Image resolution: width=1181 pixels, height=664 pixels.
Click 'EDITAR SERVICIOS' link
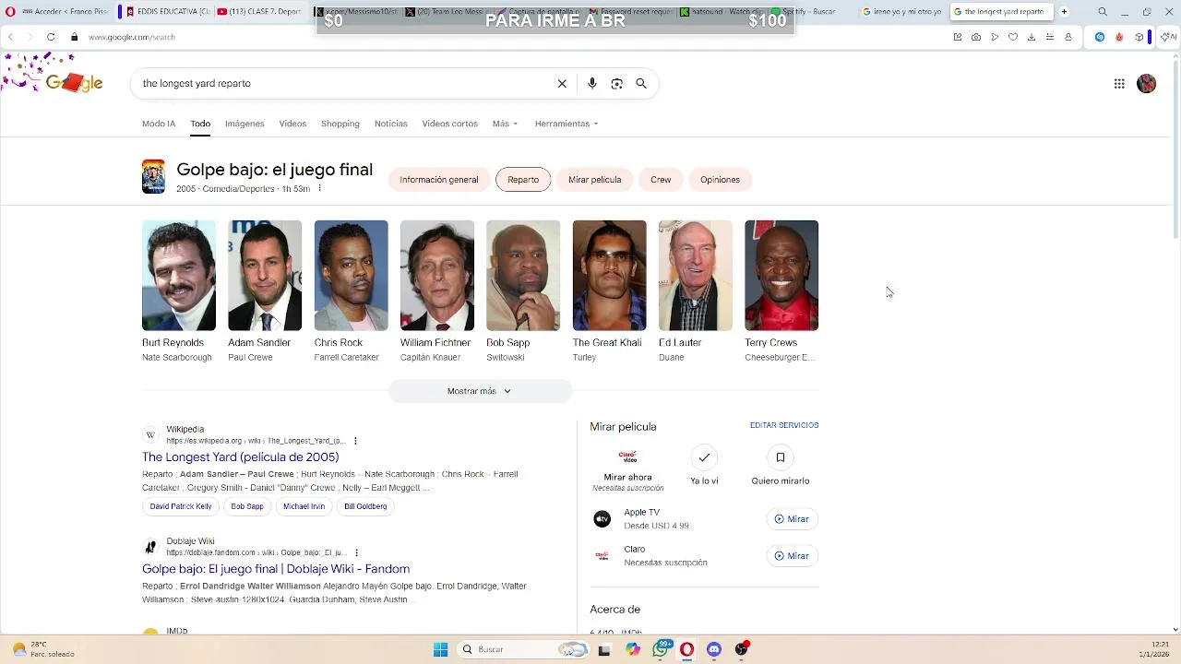pyautogui.click(x=784, y=425)
